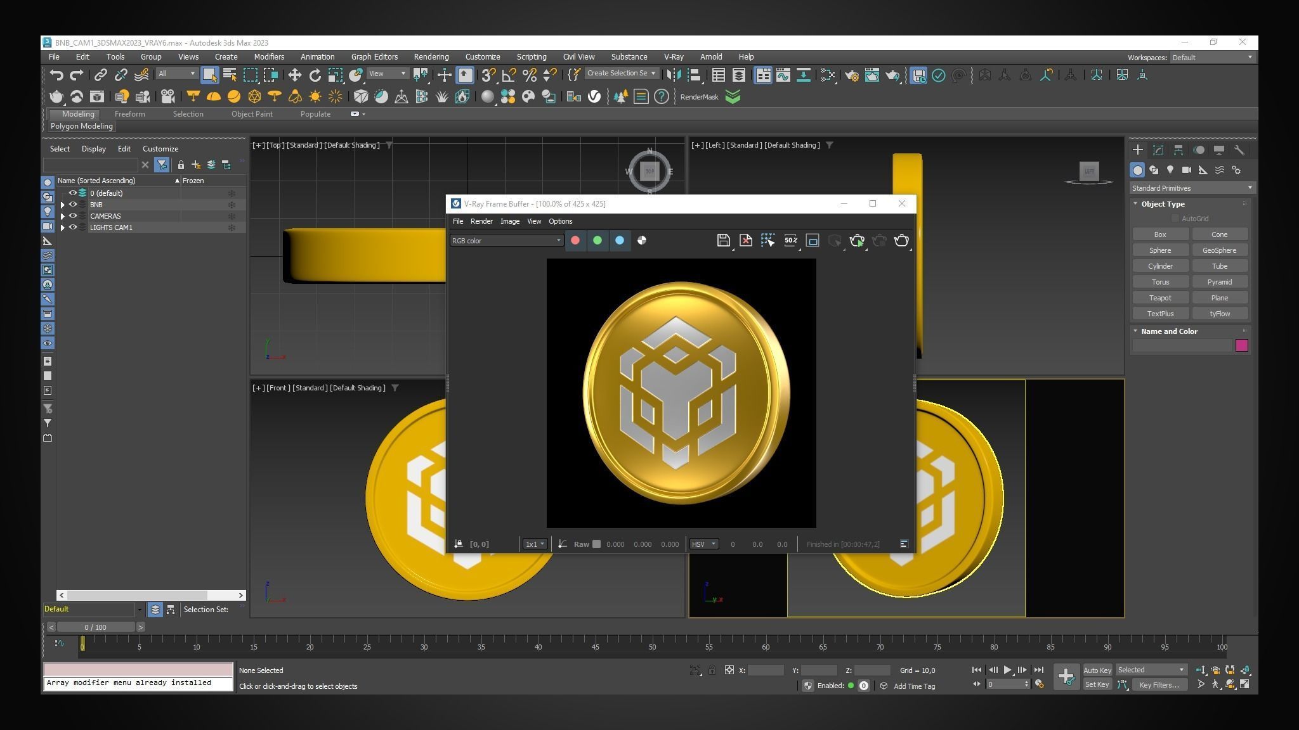Click the Teapot primitive button

pos(1160,298)
